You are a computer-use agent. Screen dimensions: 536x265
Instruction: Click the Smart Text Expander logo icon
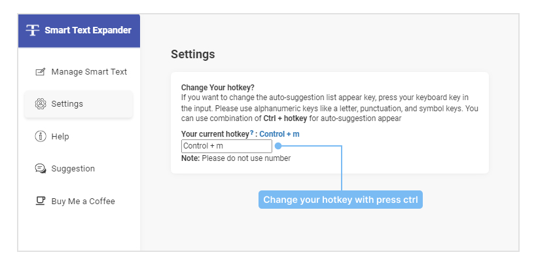pos(33,31)
